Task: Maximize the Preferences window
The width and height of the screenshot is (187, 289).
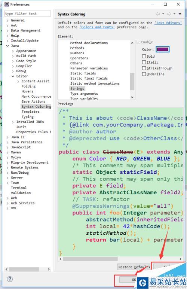Action: coord(165,4)
